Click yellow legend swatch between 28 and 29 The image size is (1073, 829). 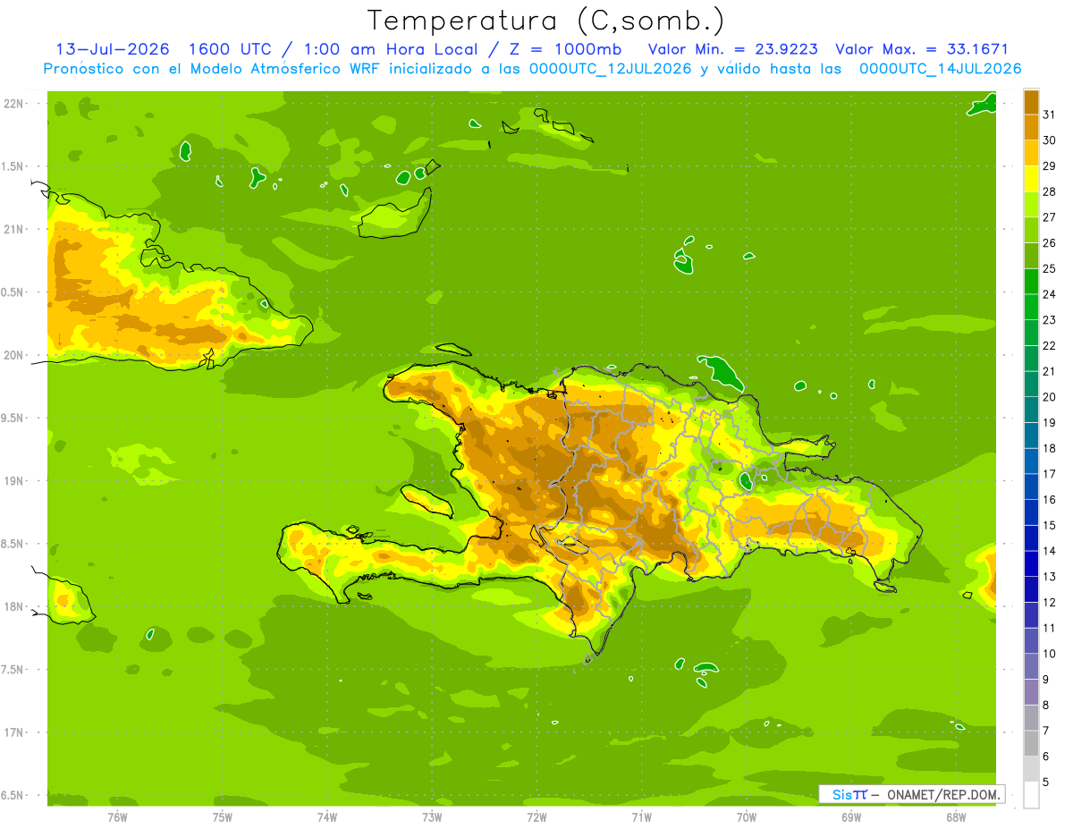[x=1031, y=179]
